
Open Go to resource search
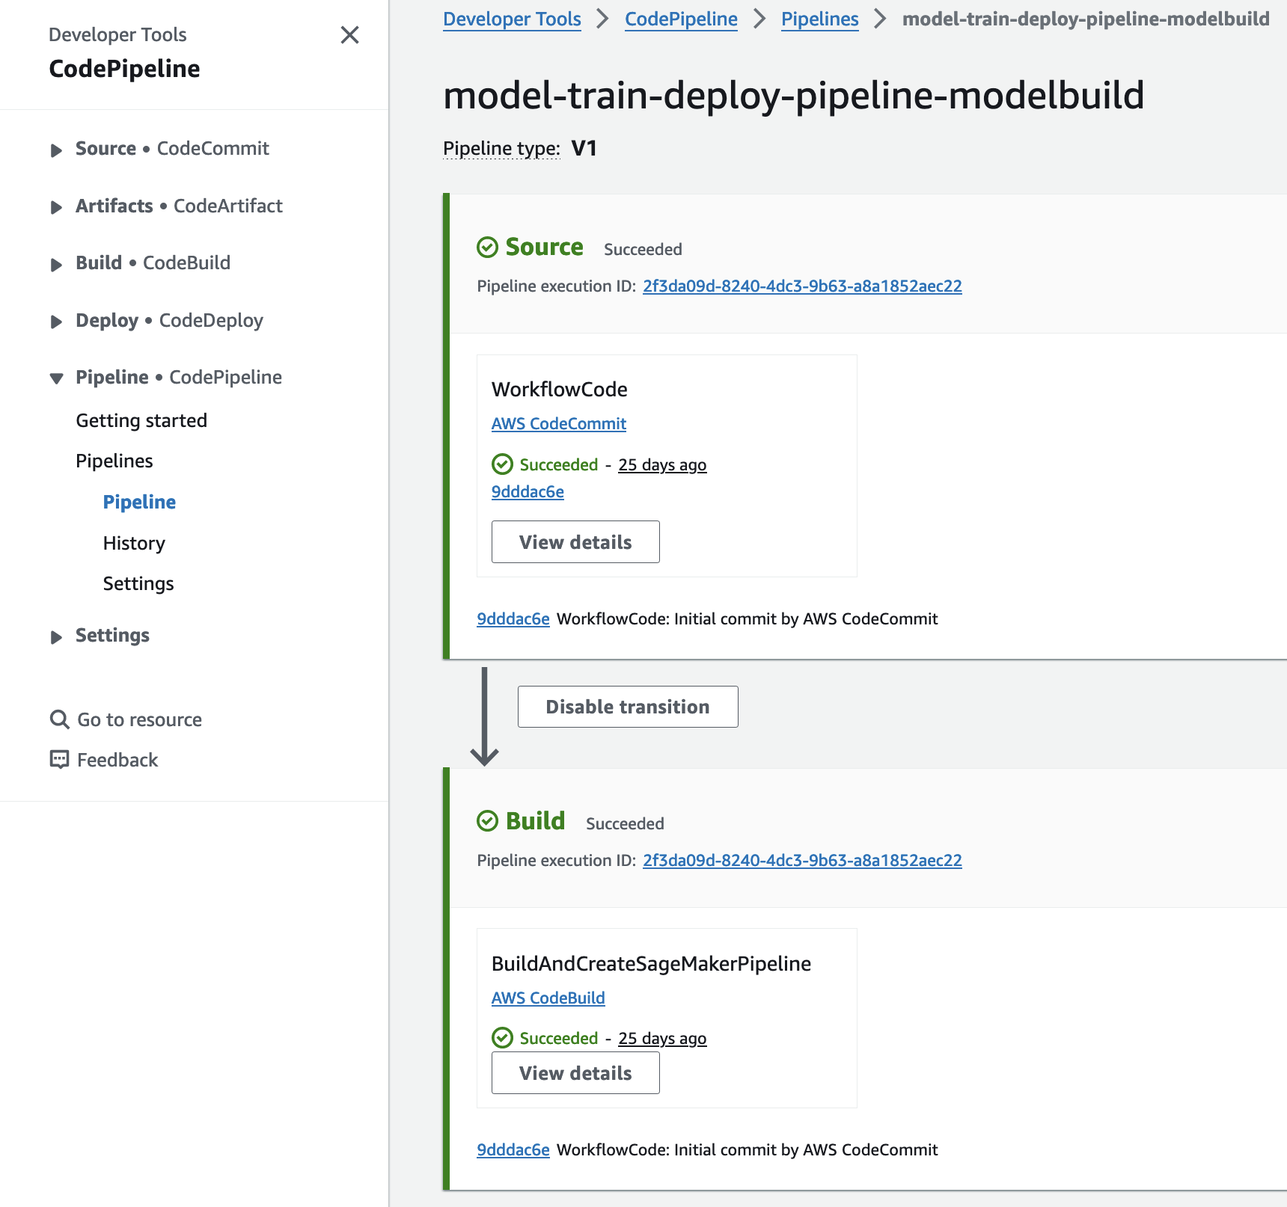(x=139, y=719)
